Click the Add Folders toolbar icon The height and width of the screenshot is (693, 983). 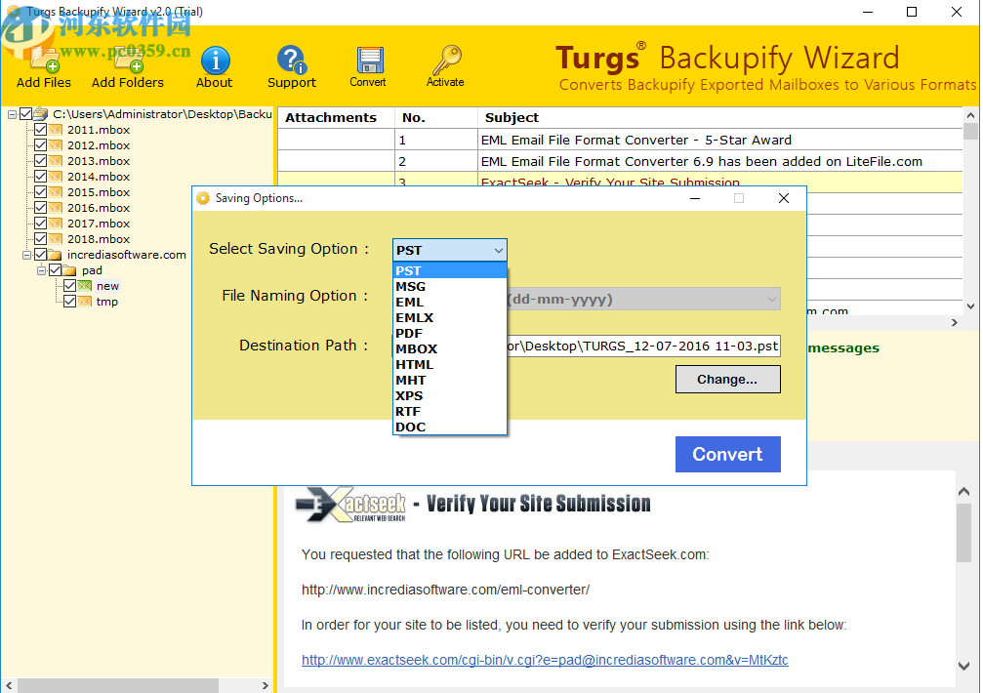coord(127,61)
